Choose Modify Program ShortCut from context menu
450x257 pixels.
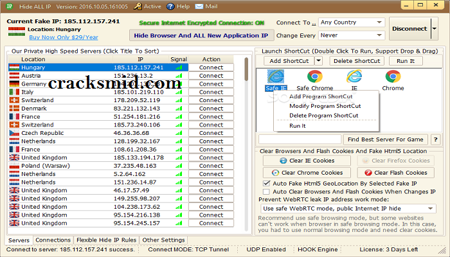pyautogui.click(x=325, y=106)
